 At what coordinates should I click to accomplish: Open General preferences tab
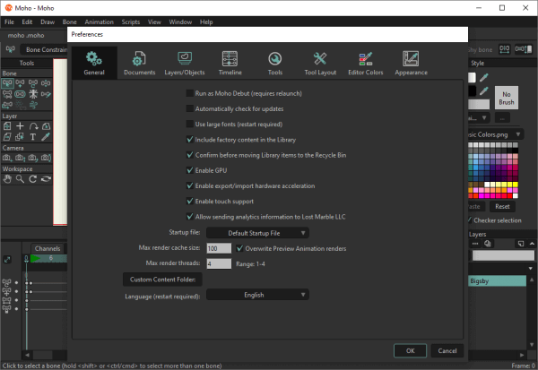pos(94,63)
